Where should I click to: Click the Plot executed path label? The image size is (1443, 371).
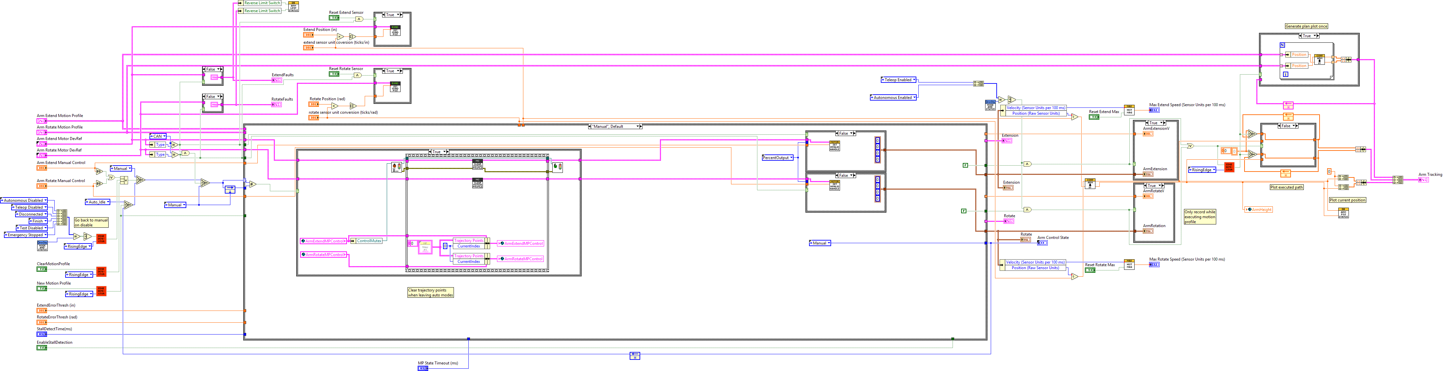tap(1287, 187)
